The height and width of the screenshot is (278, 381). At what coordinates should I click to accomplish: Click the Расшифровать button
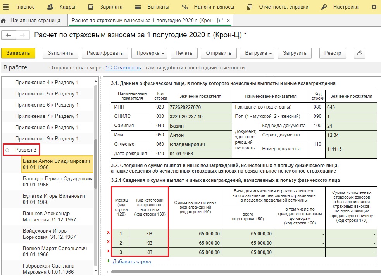coord(105,53)
